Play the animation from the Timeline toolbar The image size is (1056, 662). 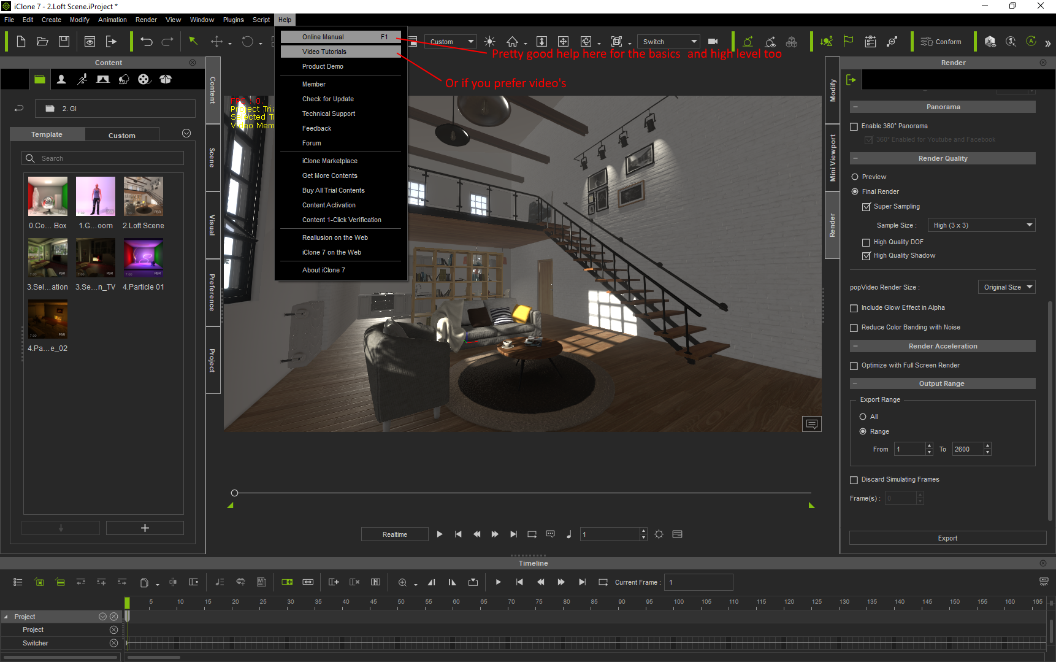pos(498,582)
